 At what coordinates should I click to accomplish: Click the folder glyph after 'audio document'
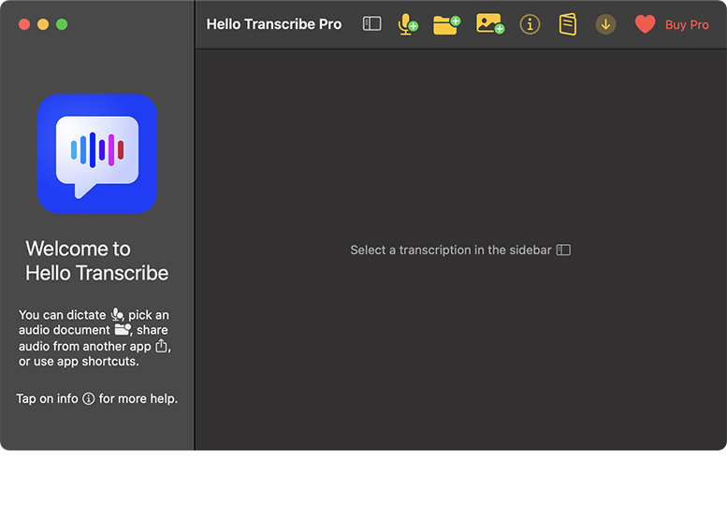coord(123,330)
